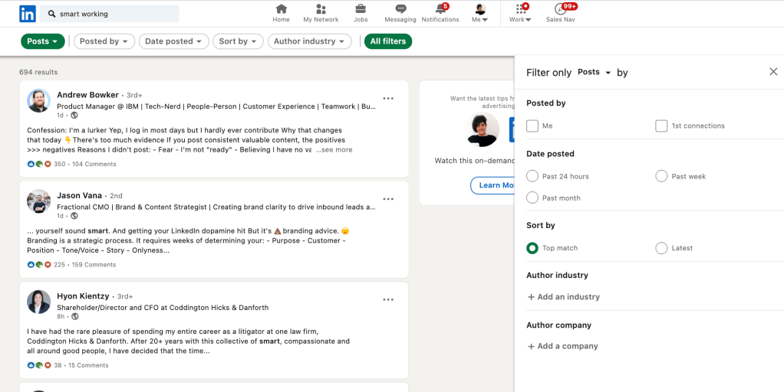Click the 'All filters' button
The height and width of the screenshot is (392, 784).
point(388,41)
